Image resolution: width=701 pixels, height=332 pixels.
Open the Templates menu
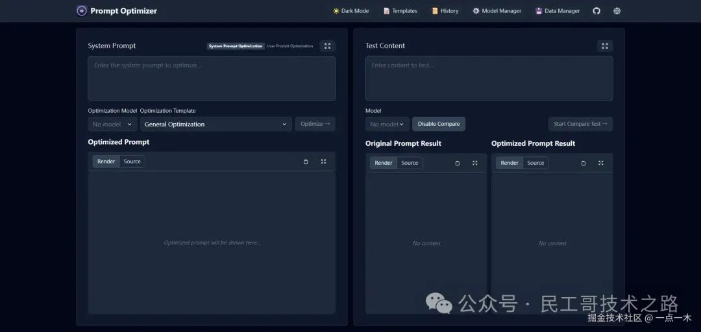[400, 11]
